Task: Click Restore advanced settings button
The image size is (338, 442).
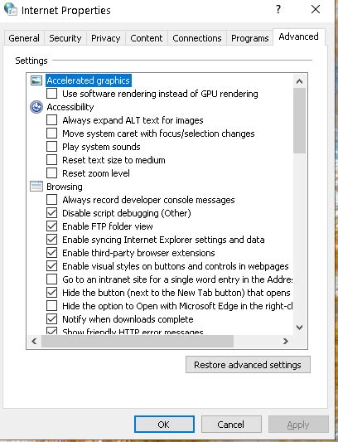Action: (248, 365)
